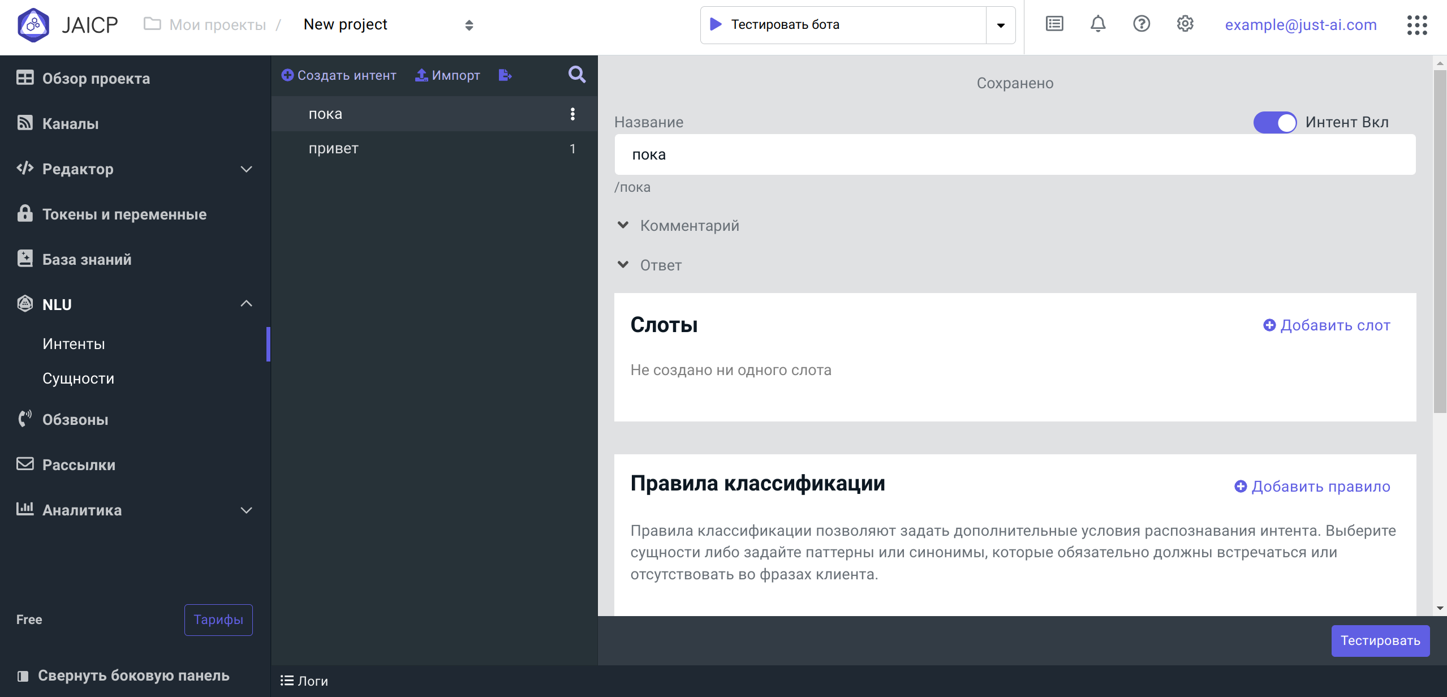Open the Аналитика sidebar menu
The height and width of the screenshot is (697, 1447).
[81, 510]
